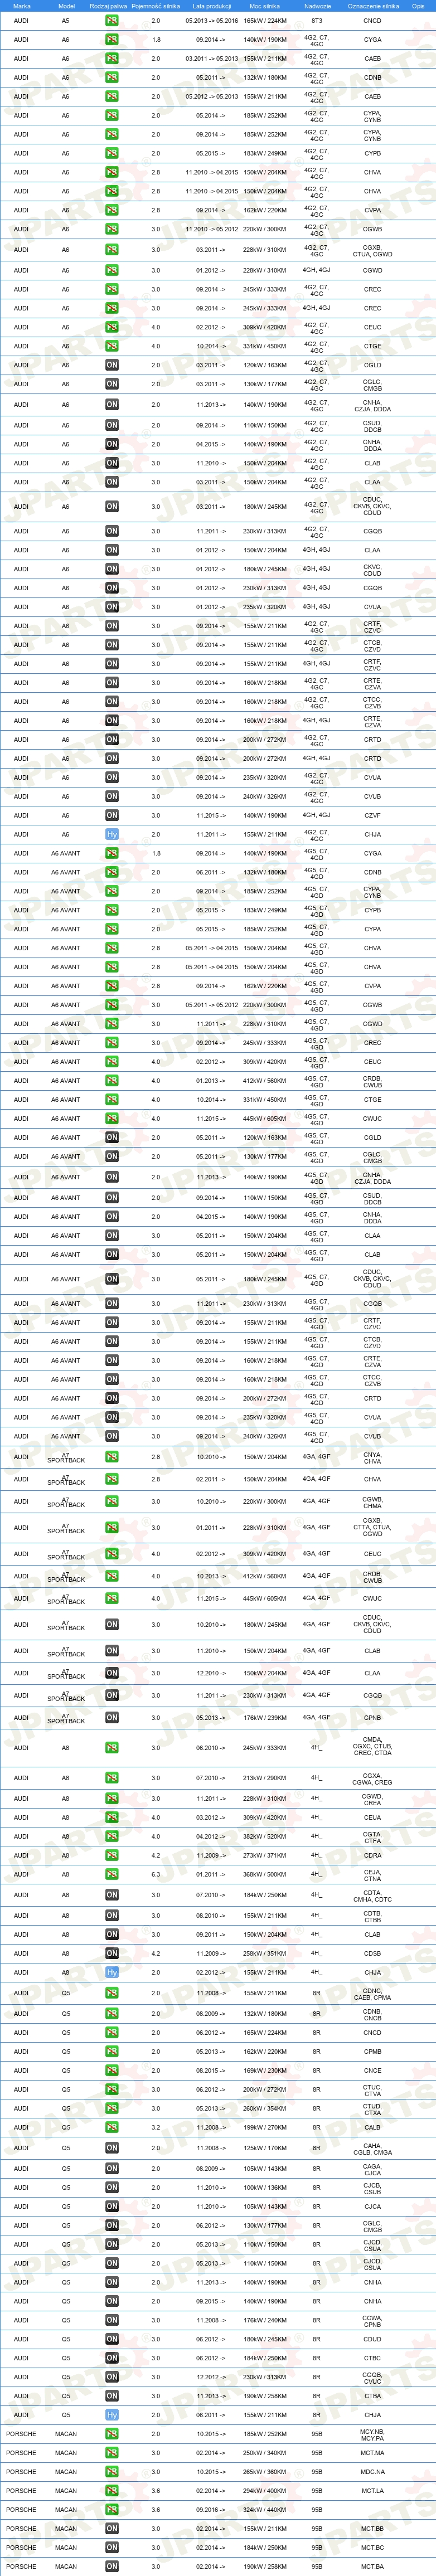Click the diesel ON icon for Audi A6 CGLD

112,365
